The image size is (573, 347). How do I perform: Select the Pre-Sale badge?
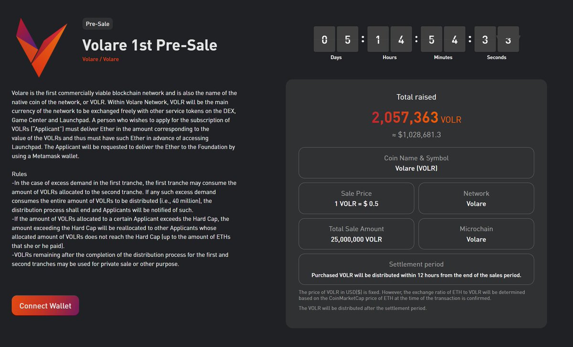pyautogui.click(x=97, y=24)
